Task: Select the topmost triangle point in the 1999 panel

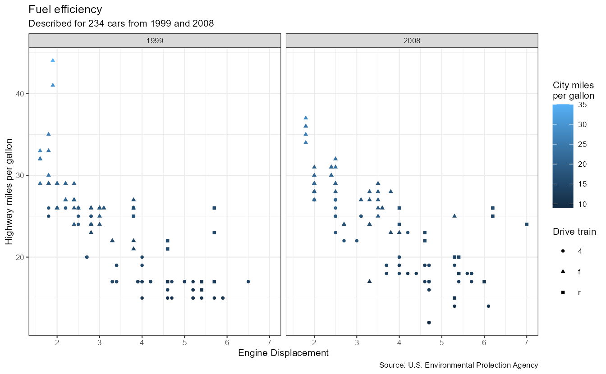Action: coord(53,60)
